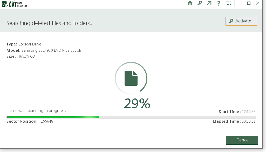This screenshot has height=152, width=266.
Task: Click the drive Size value
Action: pyautogui.click(x=26, y=56)
